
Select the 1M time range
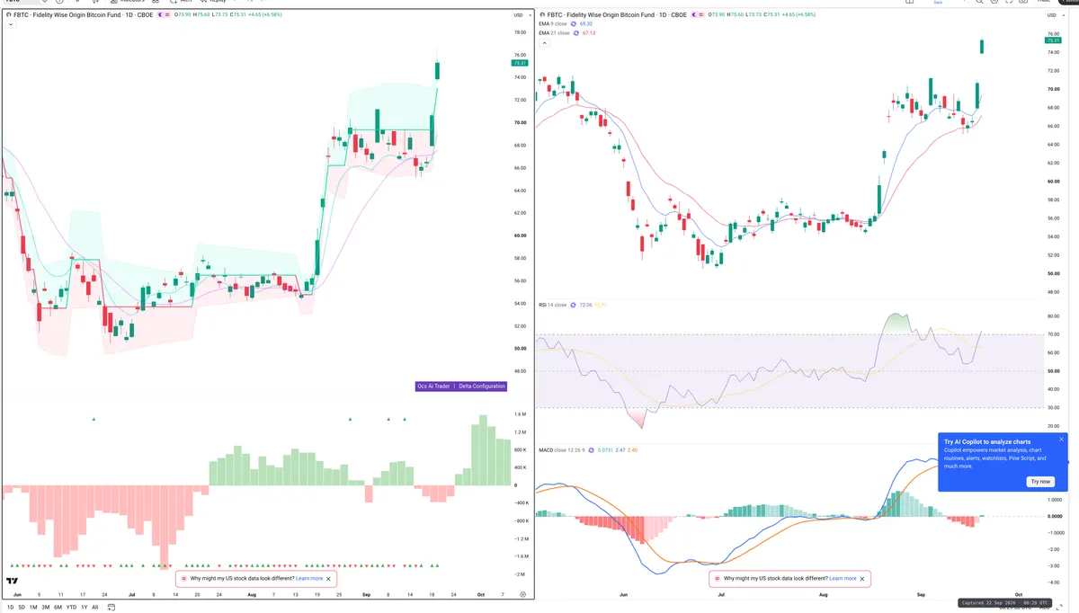[x=33, y=608]
